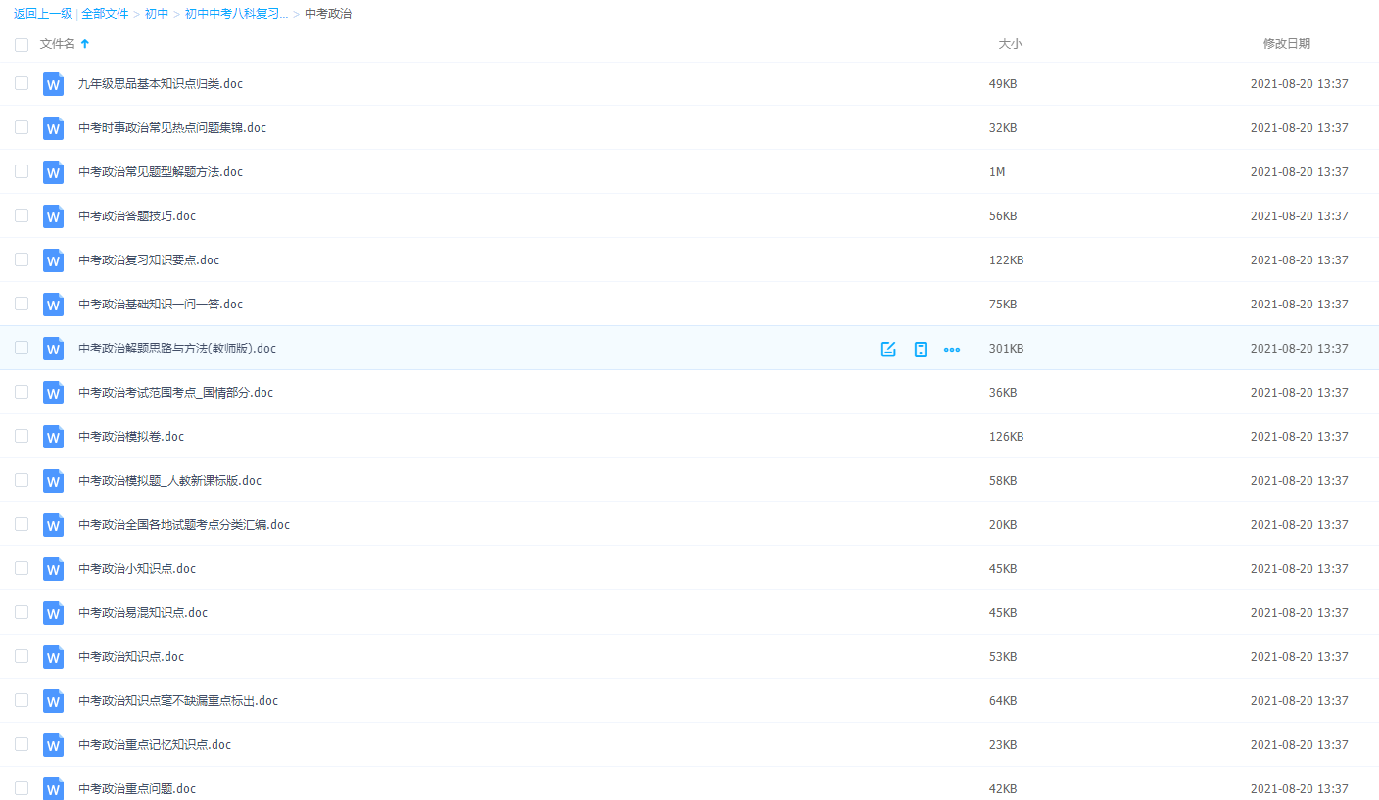Click the Word icon of 九年级思品基本知识点归类.doc
This screenshot has height=800, width=1379.
click(53, 84)
